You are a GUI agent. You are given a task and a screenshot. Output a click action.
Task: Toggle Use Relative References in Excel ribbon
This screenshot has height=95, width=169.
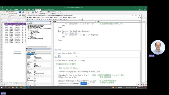click(x=13, y=13)
